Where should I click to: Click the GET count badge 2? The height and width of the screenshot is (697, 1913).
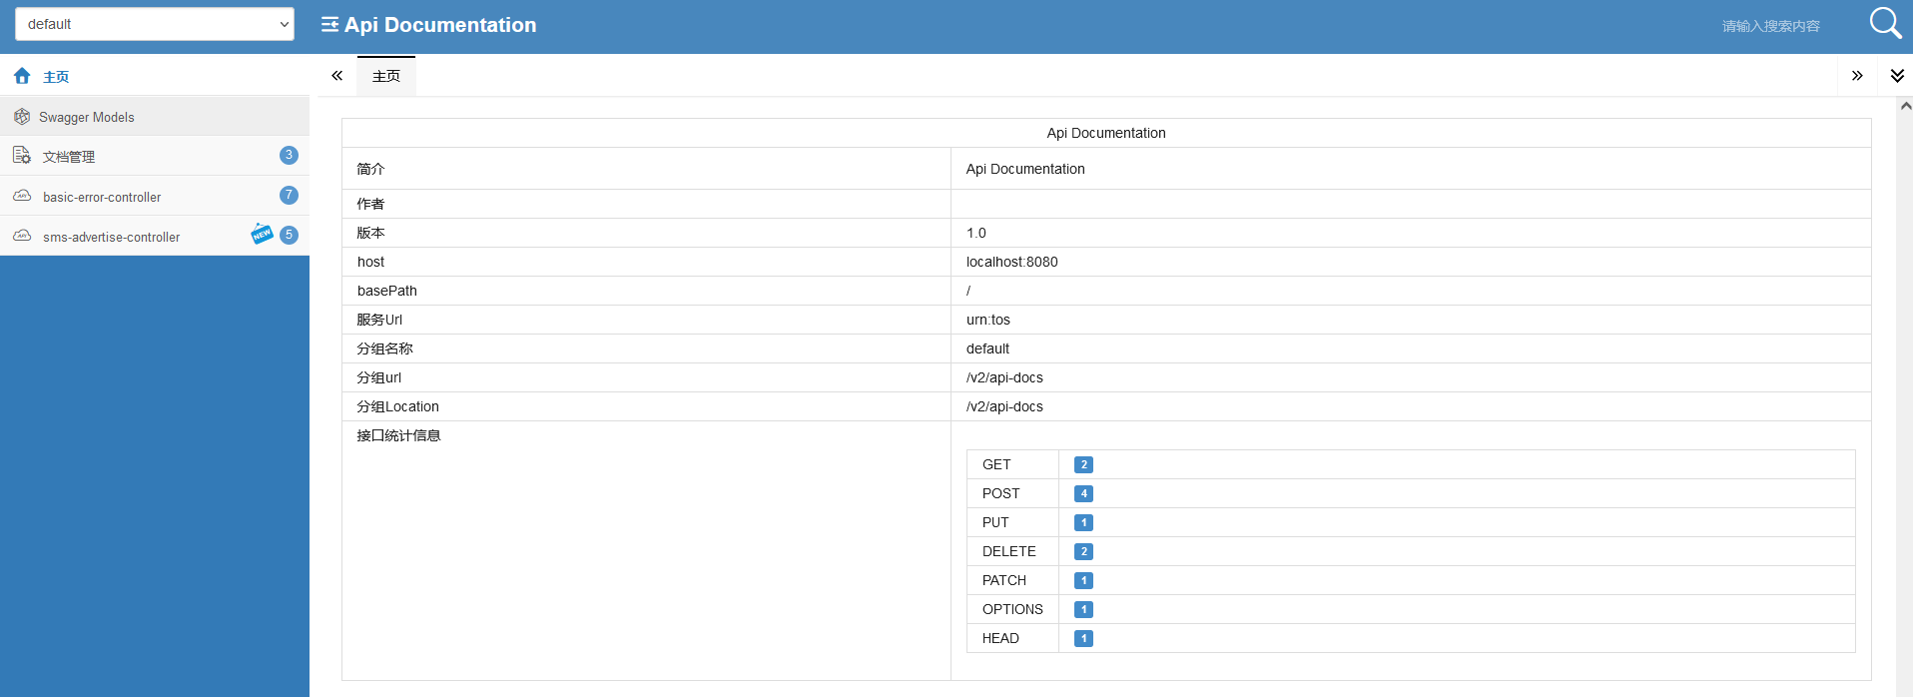[1083, 464]
